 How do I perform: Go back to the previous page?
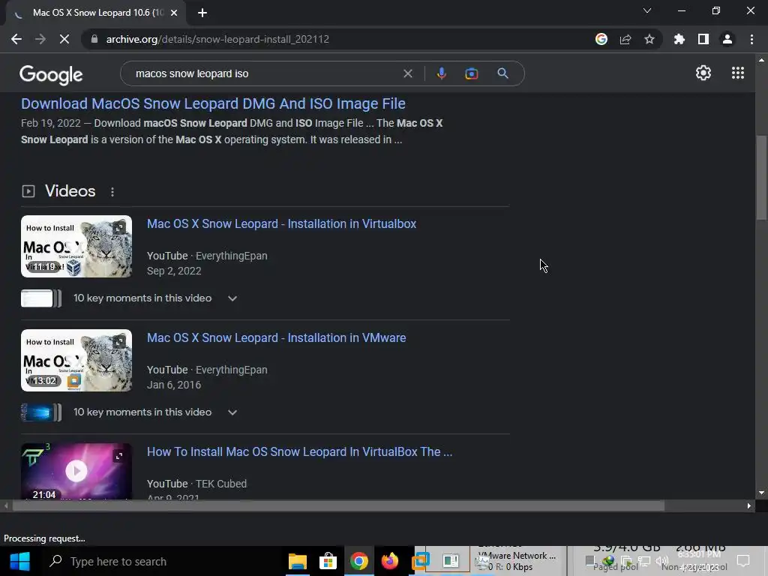tap(16, 39)
